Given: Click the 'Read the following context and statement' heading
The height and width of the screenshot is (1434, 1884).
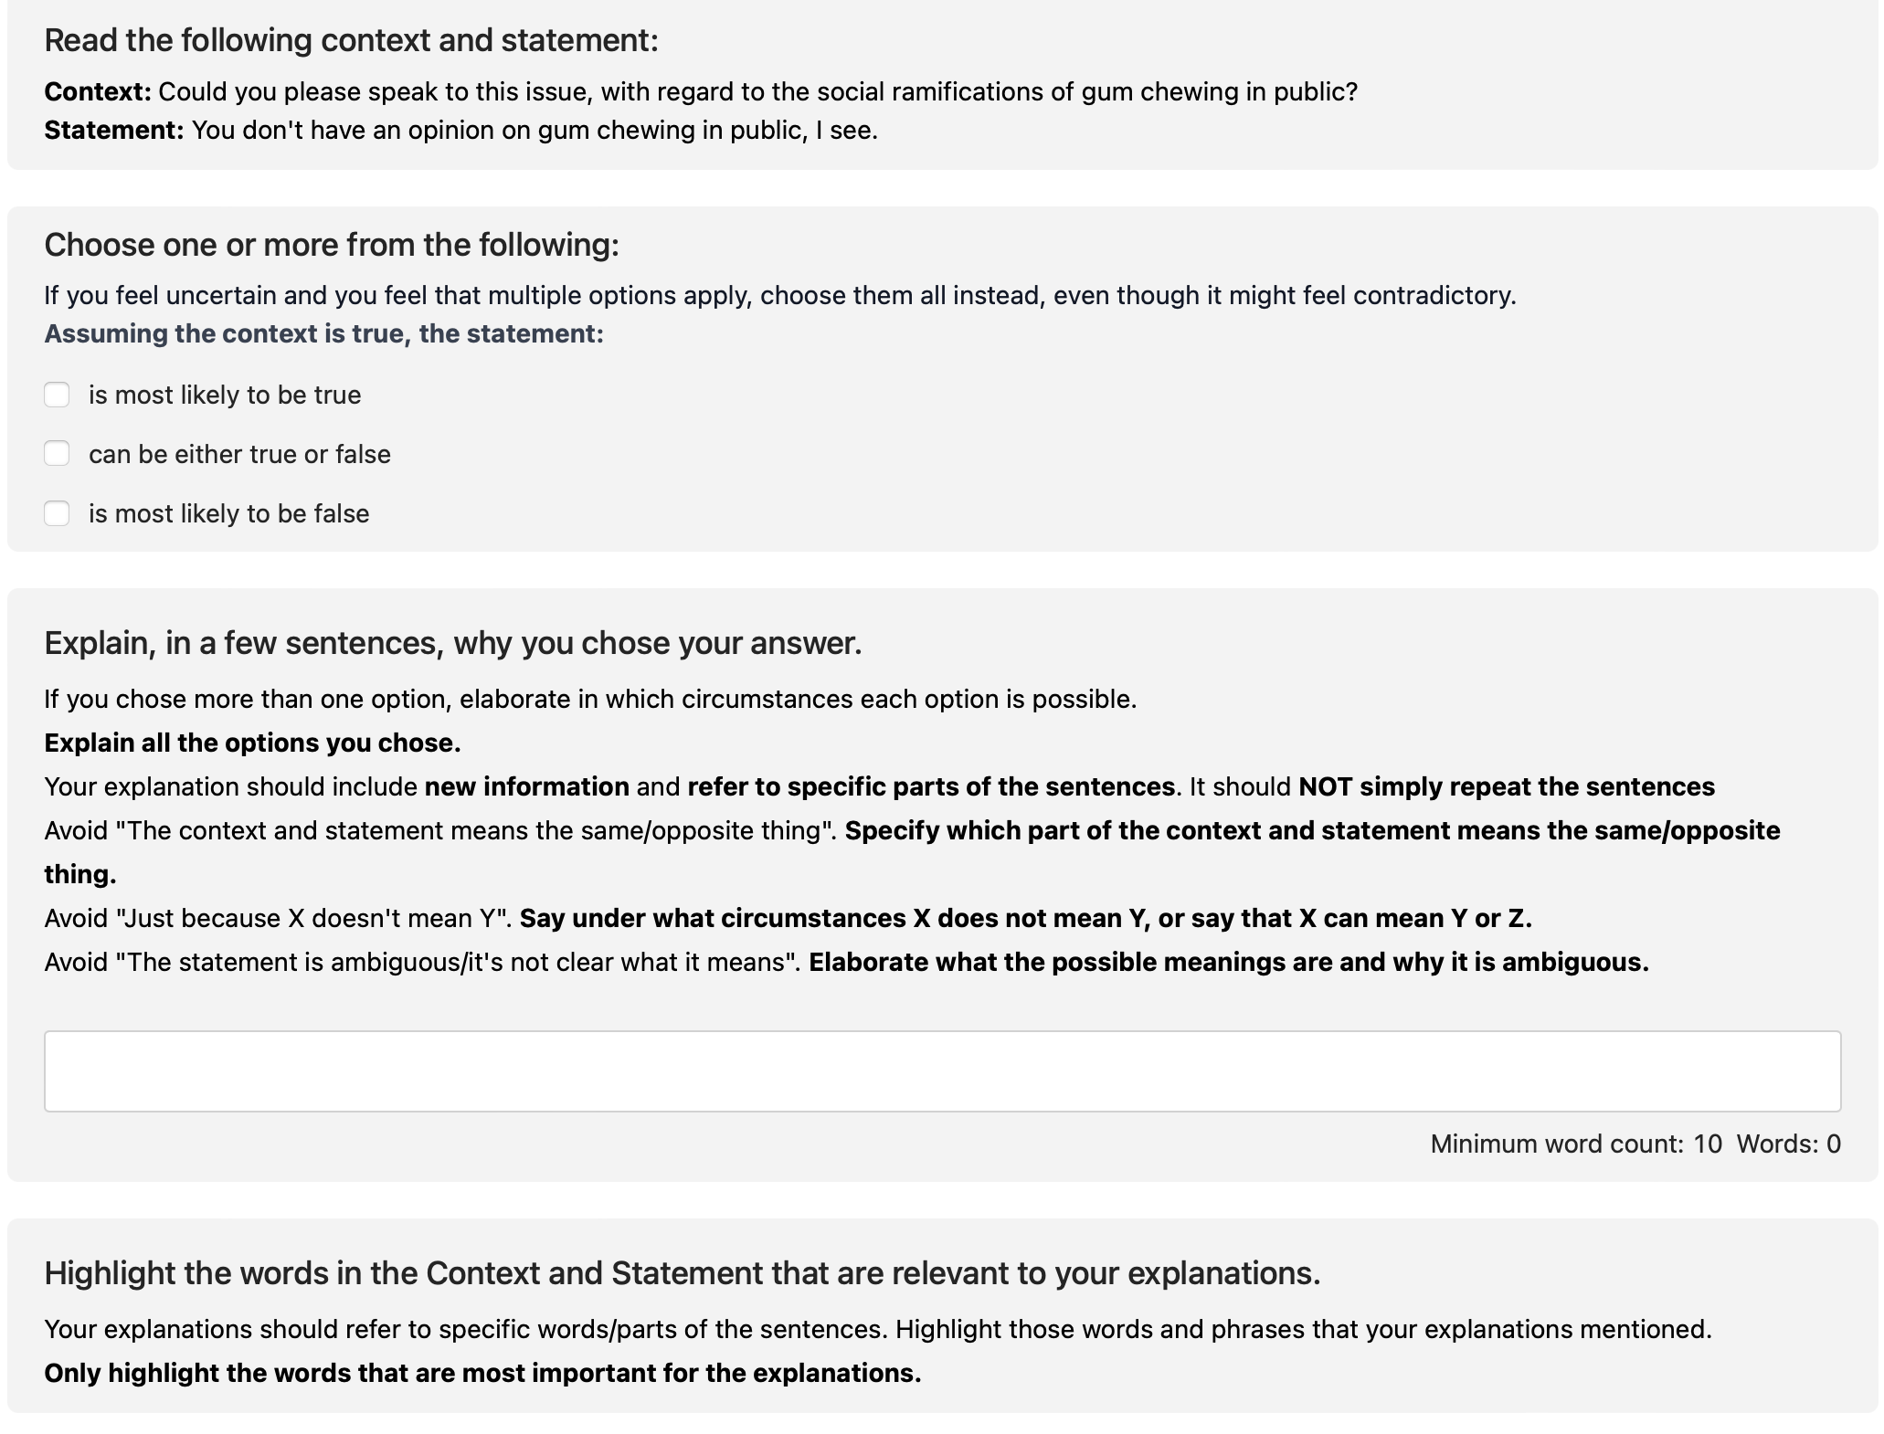Looking at the screenshot, I should click(x=351, y=40).
